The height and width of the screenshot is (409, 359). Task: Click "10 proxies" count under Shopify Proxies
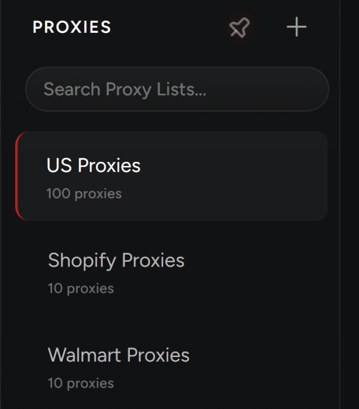[x=81, y=289]
